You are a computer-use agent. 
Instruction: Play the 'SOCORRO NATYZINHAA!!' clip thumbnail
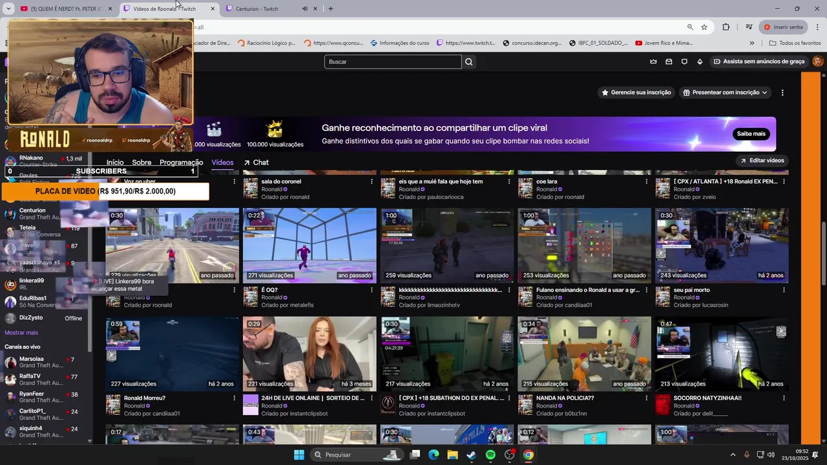point(722,354)
